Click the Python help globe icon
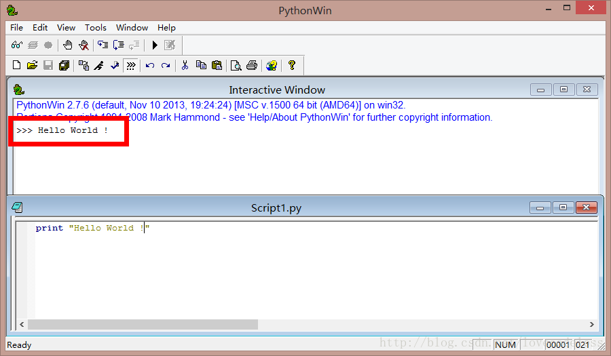 tap(272, 65)
